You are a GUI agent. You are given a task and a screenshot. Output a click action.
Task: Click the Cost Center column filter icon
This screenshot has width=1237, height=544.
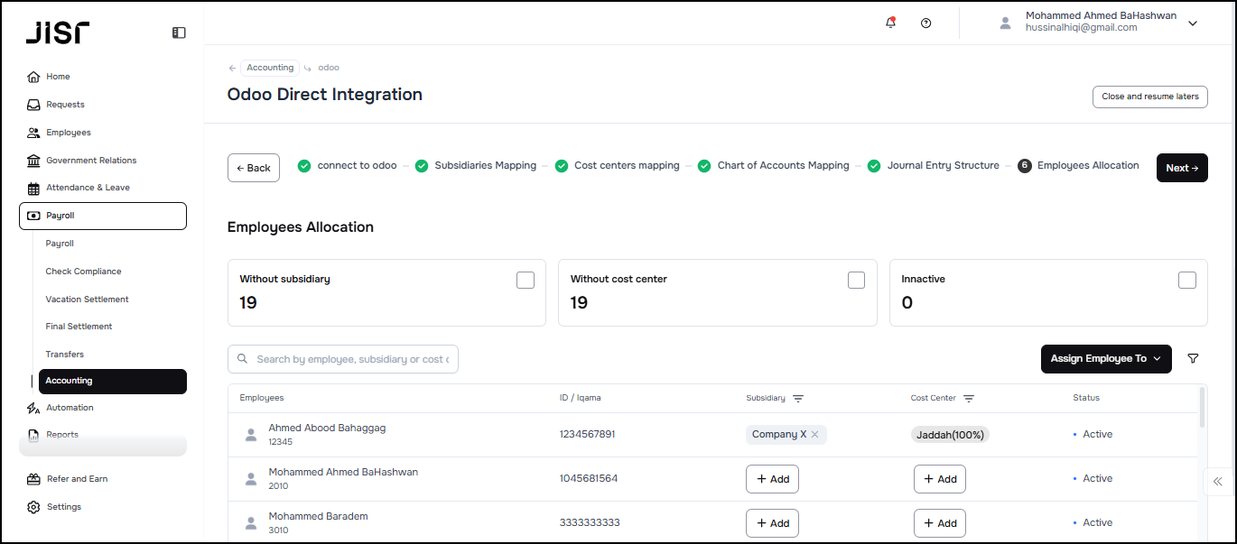coord(969,399)
